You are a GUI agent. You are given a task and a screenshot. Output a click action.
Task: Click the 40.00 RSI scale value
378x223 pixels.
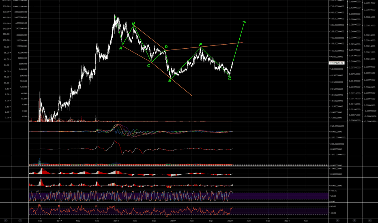333,213
